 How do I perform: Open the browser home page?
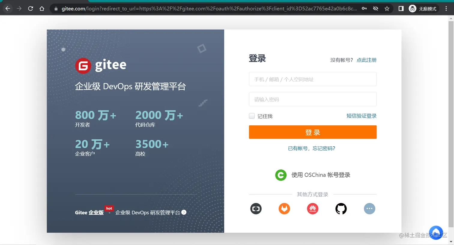42,9
